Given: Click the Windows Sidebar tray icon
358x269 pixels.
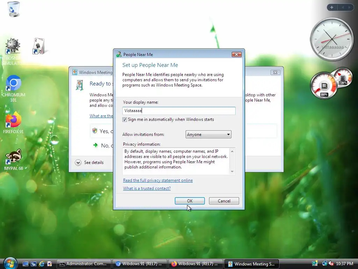Looking at the screenshot, I should click(315, 263).
